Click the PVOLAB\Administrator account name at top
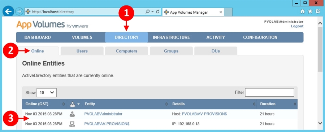This screenshot has width=325, height=132. pyautogui.click(x=284, y=22)
